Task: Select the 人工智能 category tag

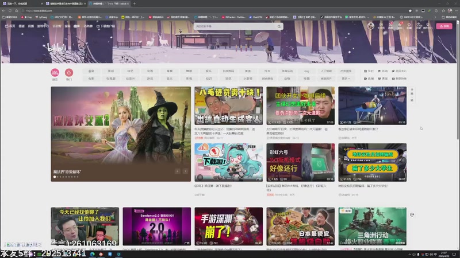Action: pos(326,71)
